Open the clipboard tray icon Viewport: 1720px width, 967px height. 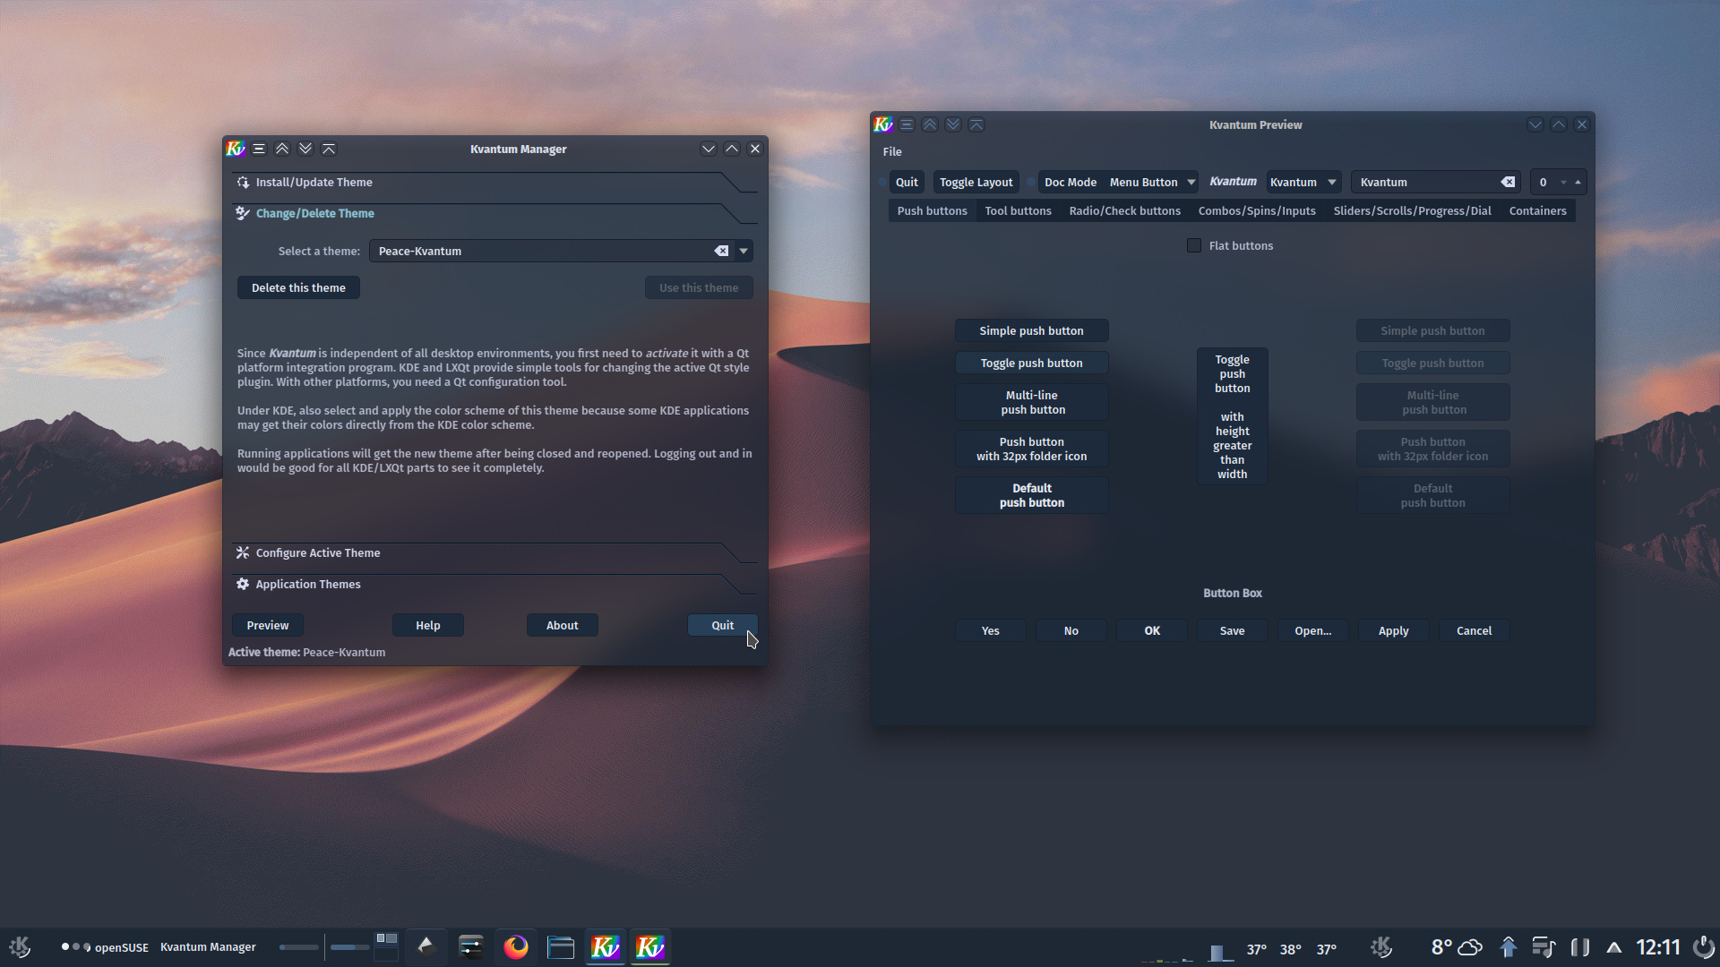[x=1580, y=946]
